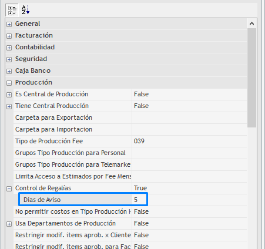Screen dimensions: 265x249
Task: Collapse the Producción category
Action: coord(9,83)
